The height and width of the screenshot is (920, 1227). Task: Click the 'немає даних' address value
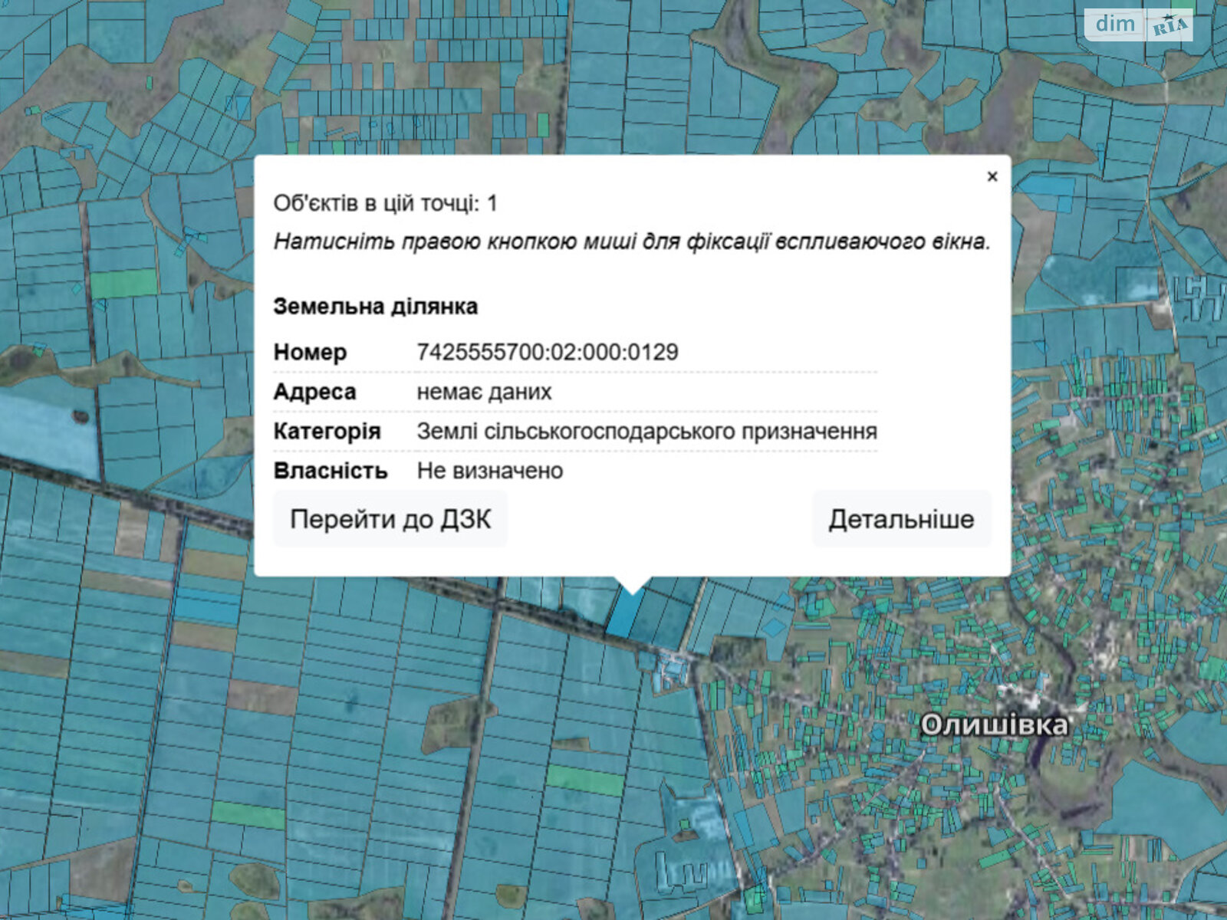pos(484,392)
